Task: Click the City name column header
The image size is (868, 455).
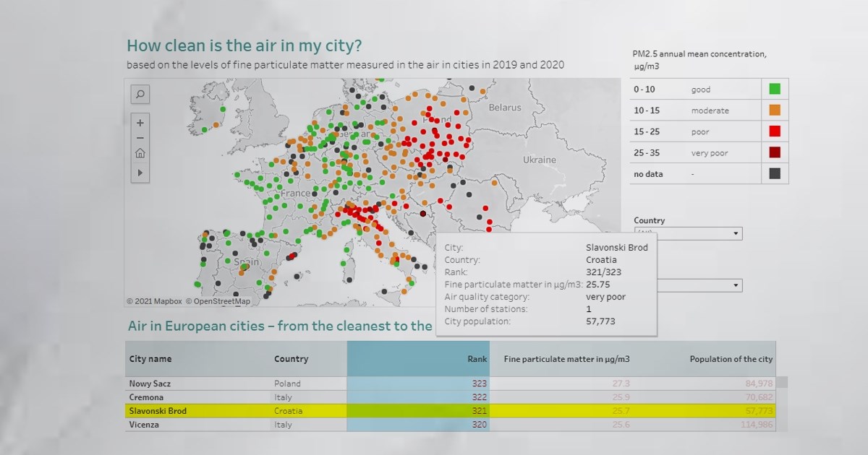Action: point(150,359)
